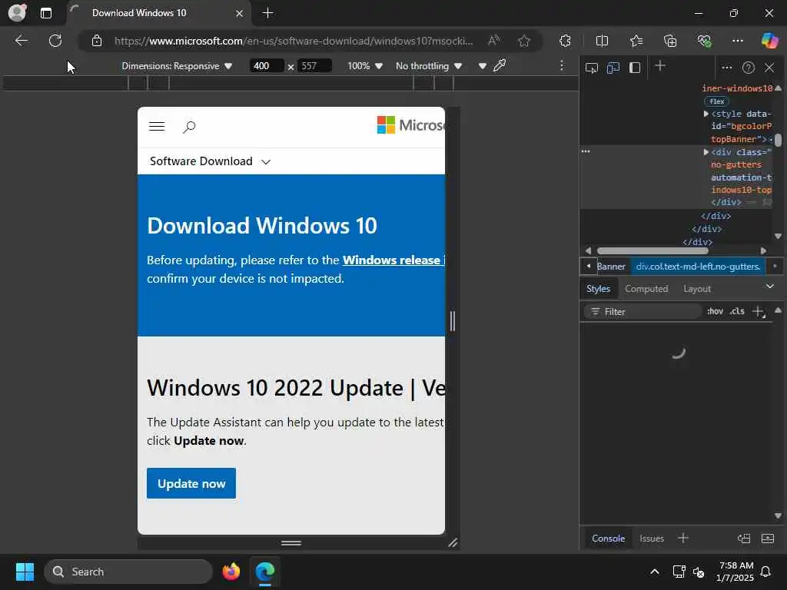
Task: Open device toolbar more options
Action: coord(562,66)
